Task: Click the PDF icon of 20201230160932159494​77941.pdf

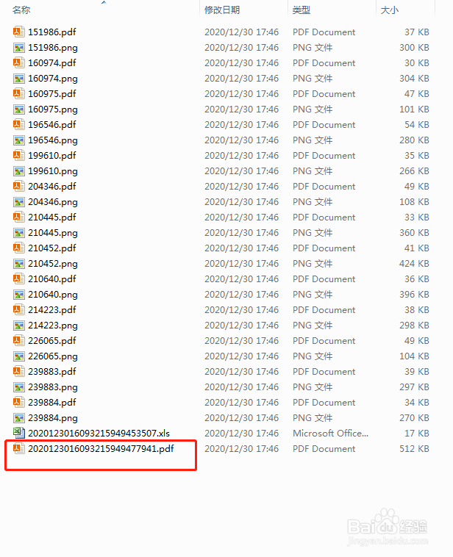Action: [19, 449]
